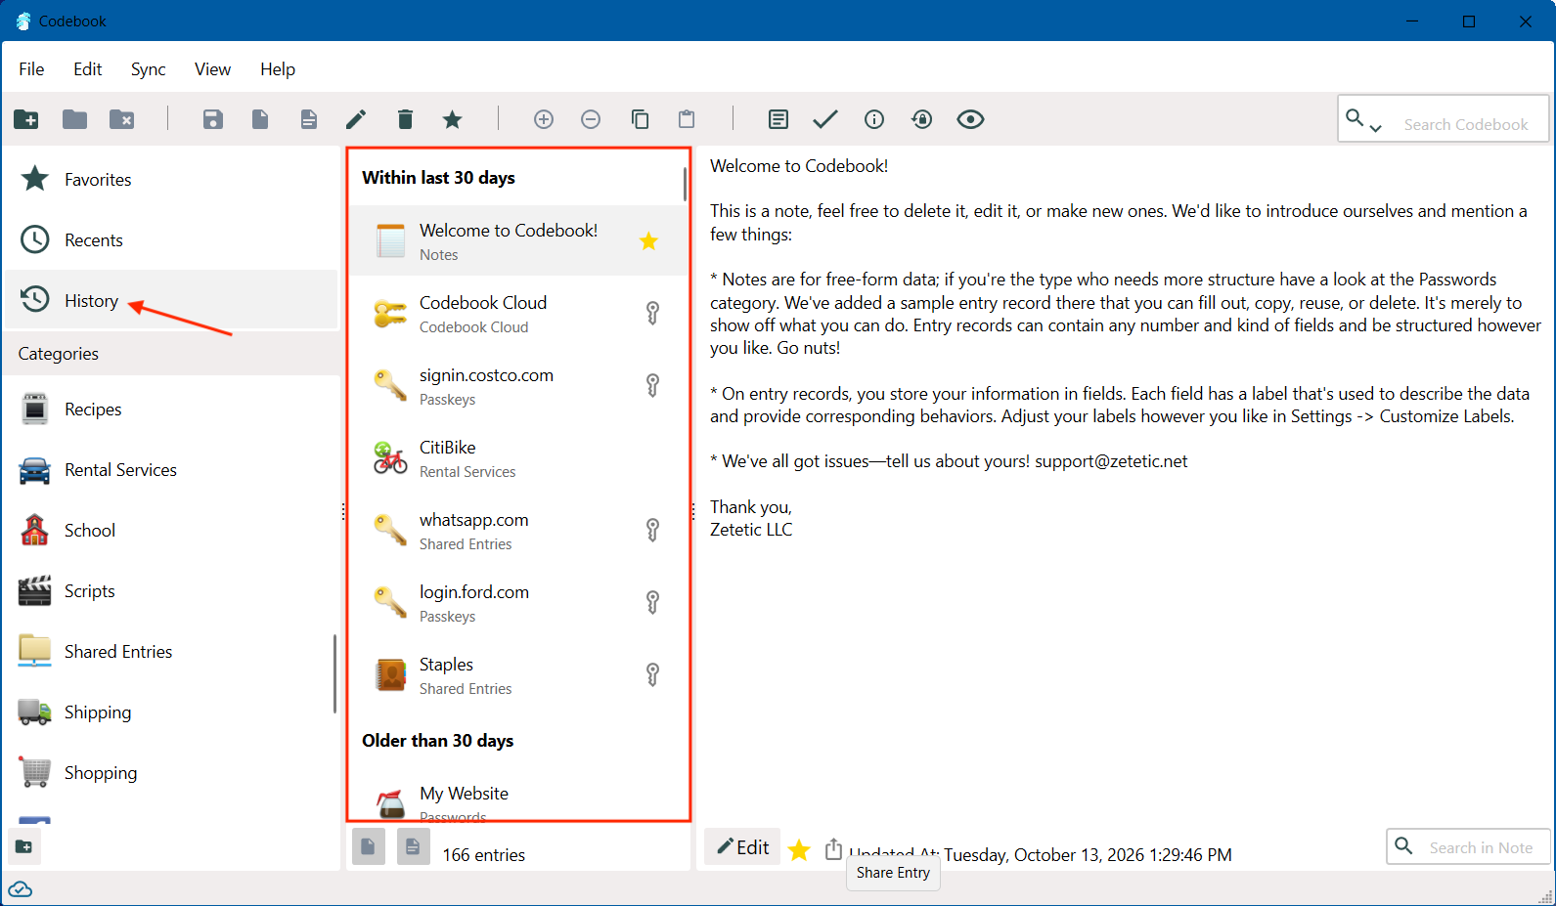Open the Sync menu
The width and height of the screenshot is (1556, 906).
[x=148, y=69]
